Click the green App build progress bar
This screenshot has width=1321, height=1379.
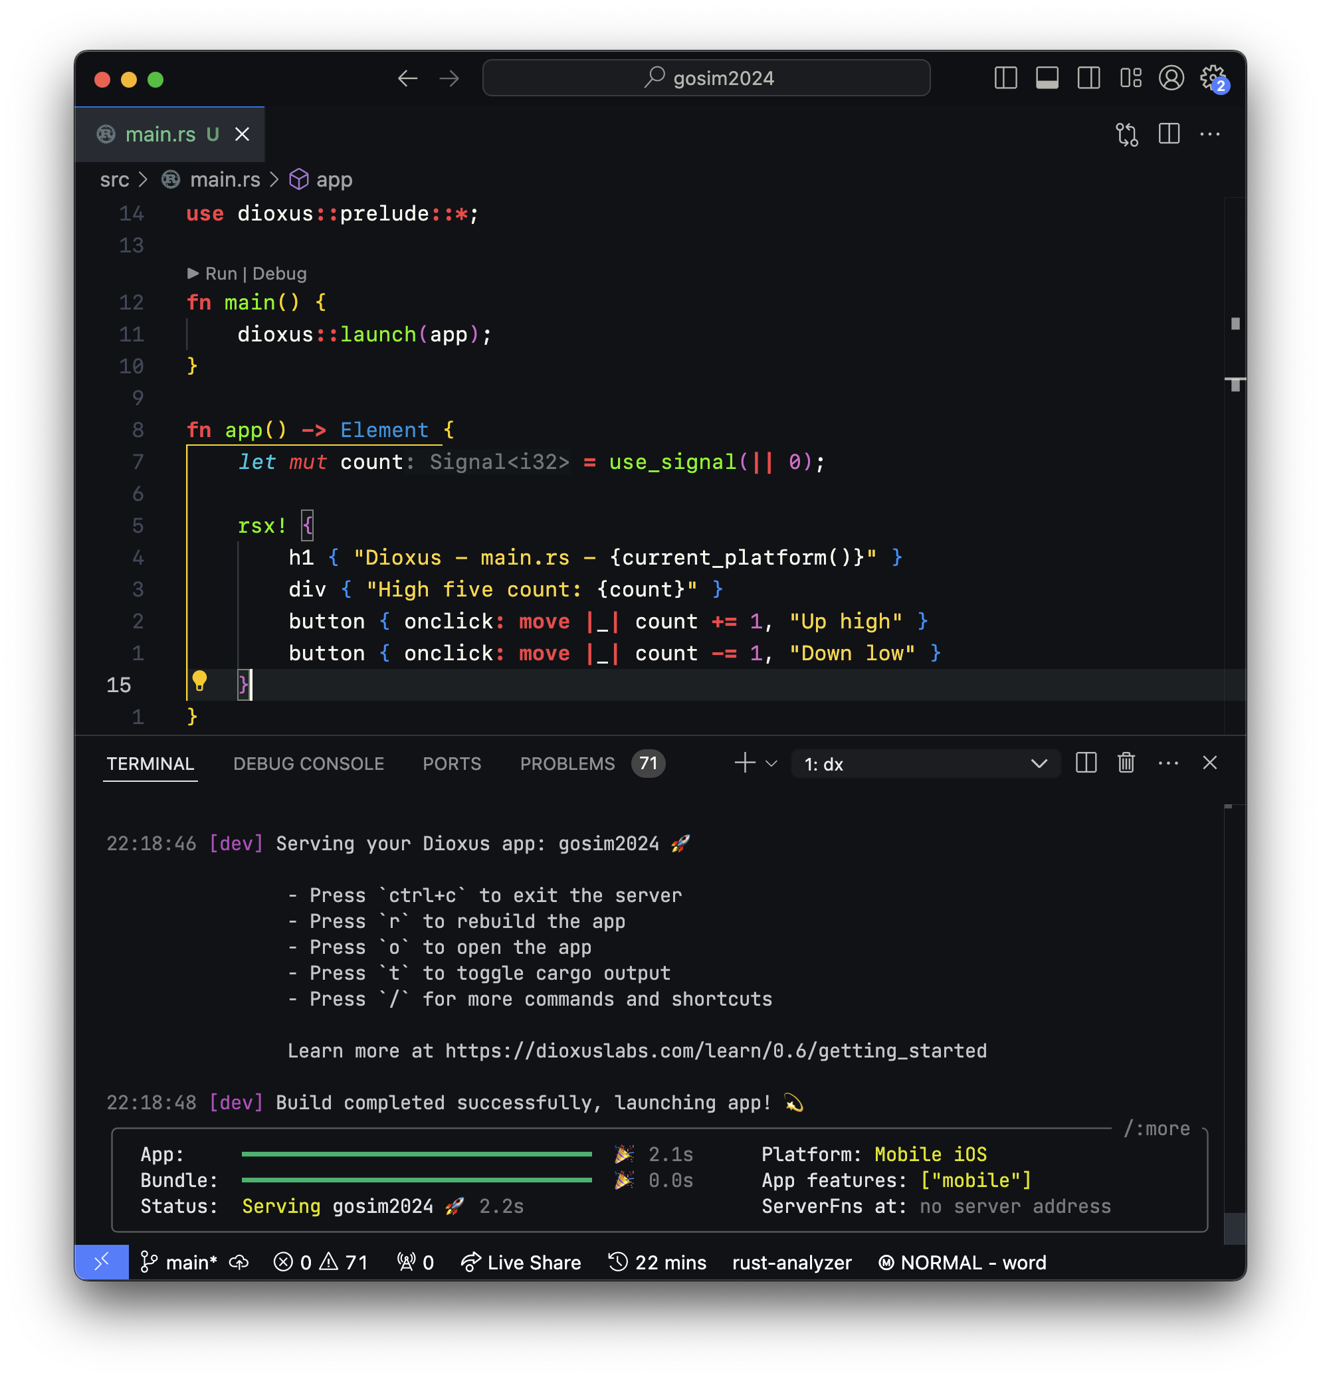point(415,1154)
